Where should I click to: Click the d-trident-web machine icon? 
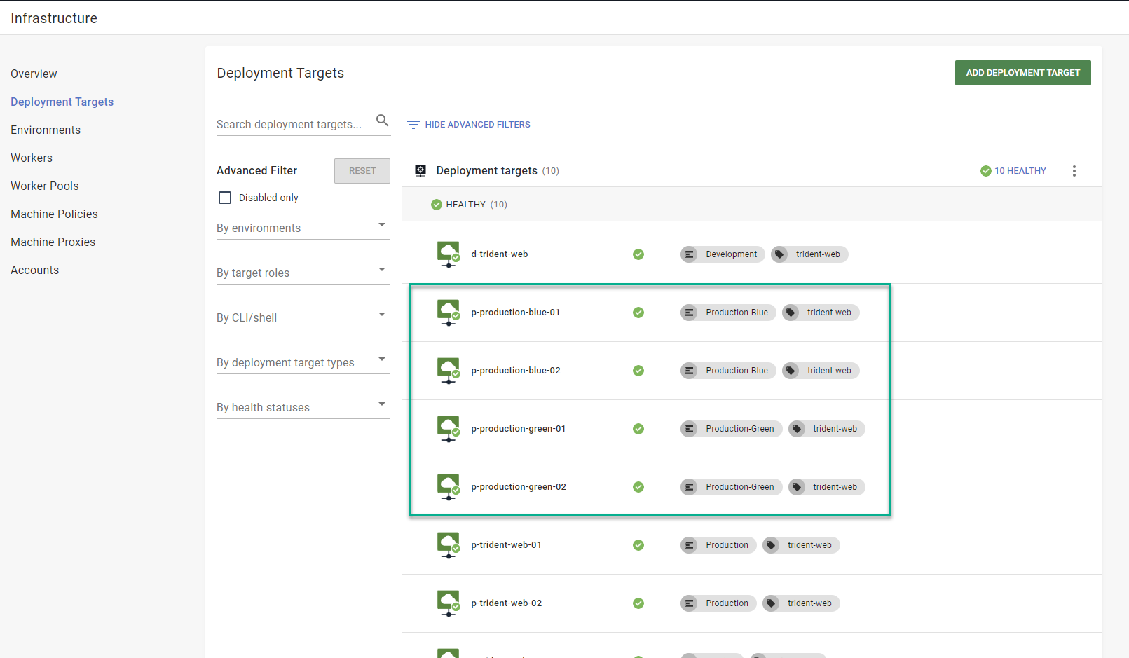pos(448,254)
